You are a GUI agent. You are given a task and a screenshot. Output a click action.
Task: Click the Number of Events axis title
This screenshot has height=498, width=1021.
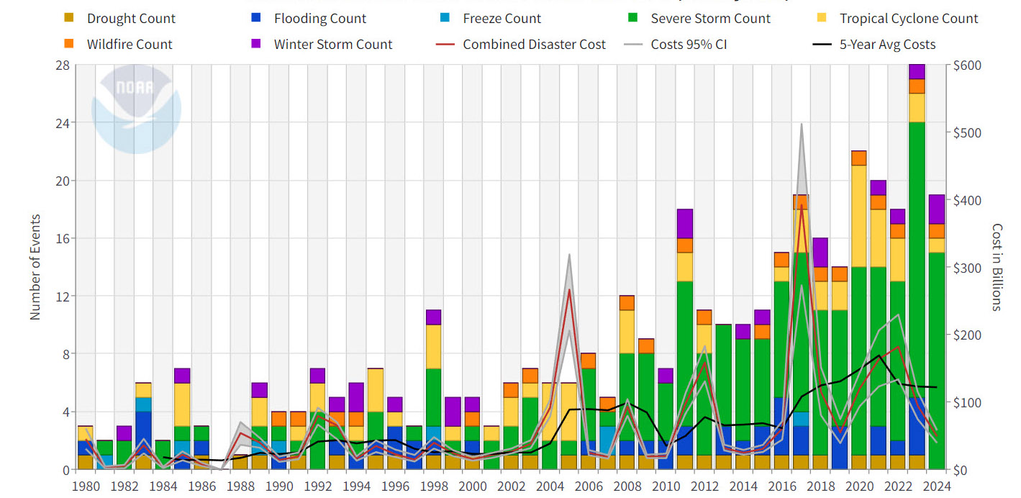(x=35, y=267)
